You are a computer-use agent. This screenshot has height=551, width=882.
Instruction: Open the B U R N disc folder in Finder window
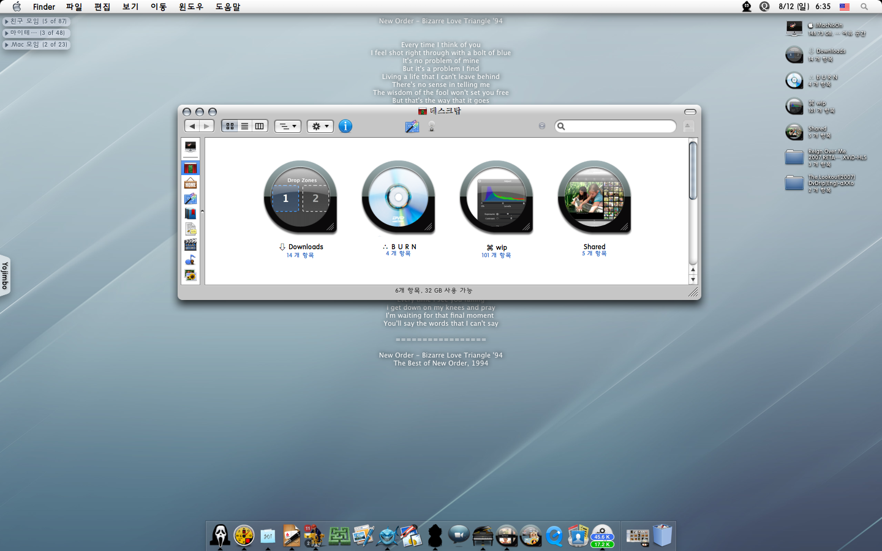[x=398, y=197]
